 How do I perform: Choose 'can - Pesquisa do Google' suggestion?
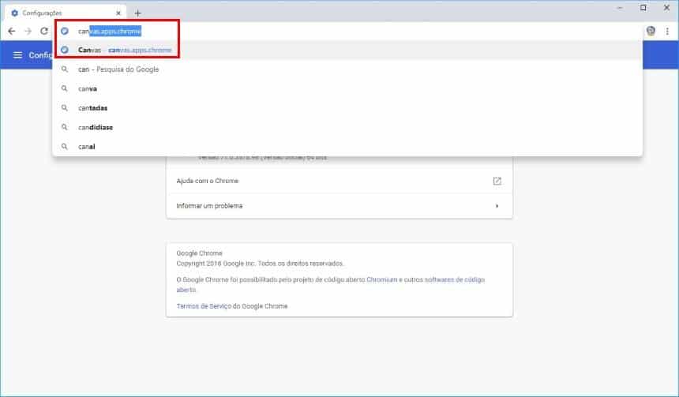click(x=347, y=69)
